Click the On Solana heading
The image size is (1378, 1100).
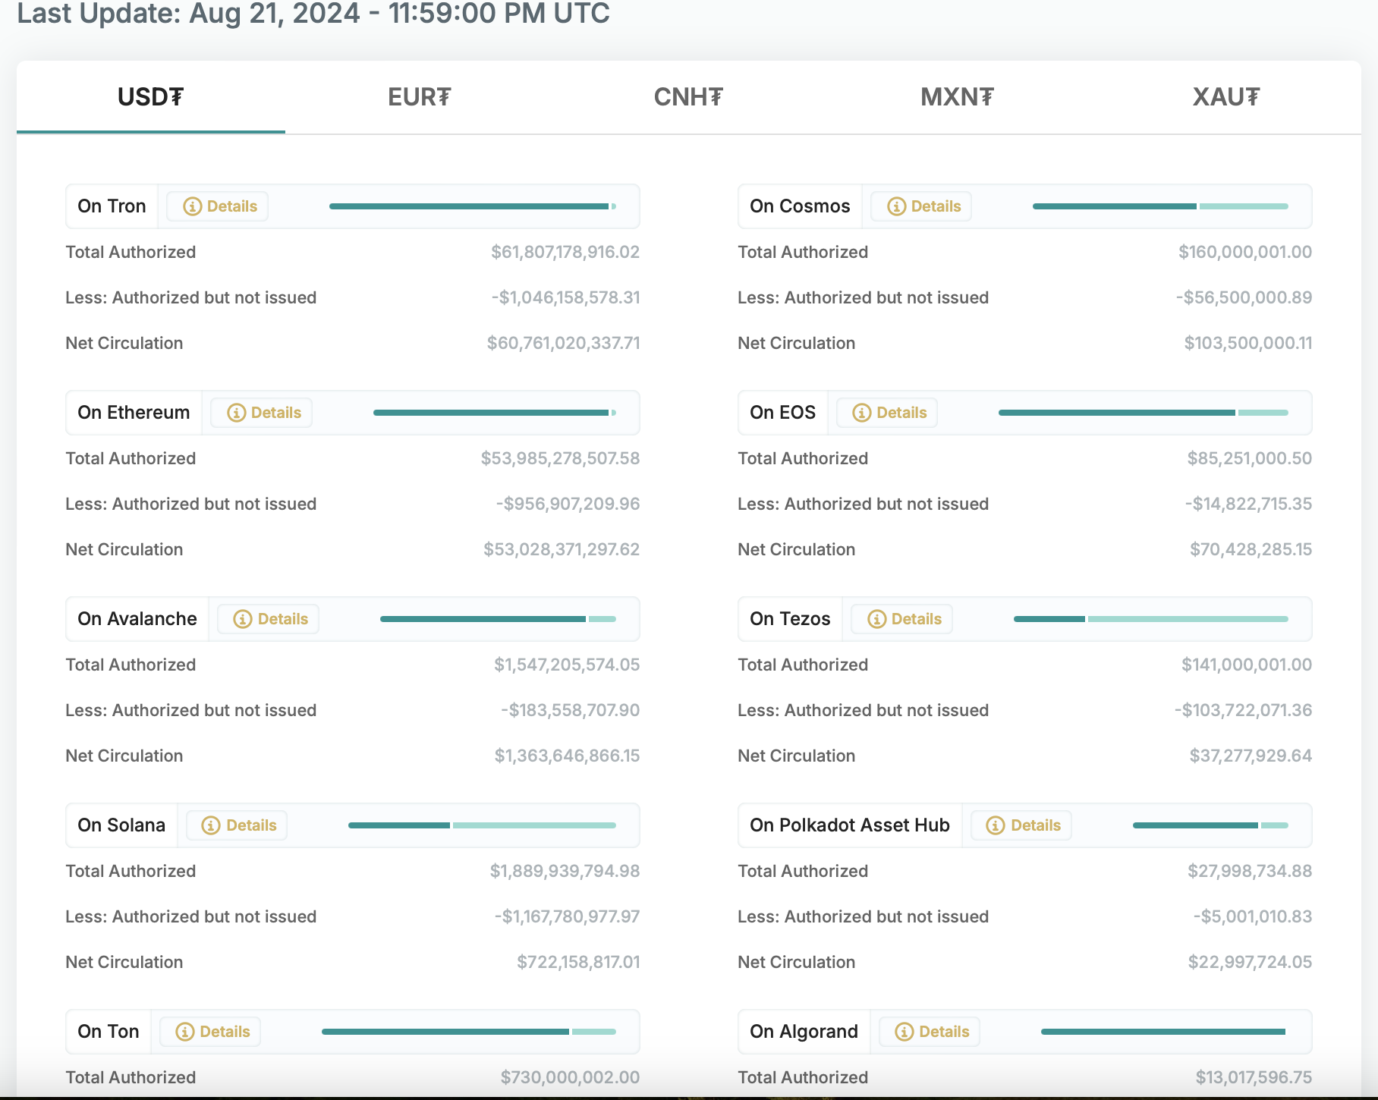coord(121,825)
